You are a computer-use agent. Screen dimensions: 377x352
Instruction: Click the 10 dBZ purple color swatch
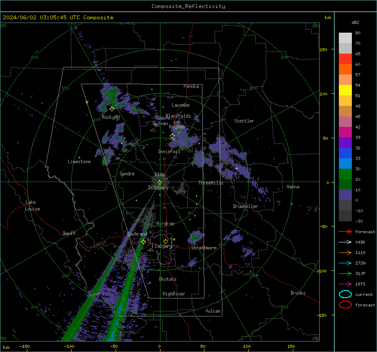(x=345, y=195)
